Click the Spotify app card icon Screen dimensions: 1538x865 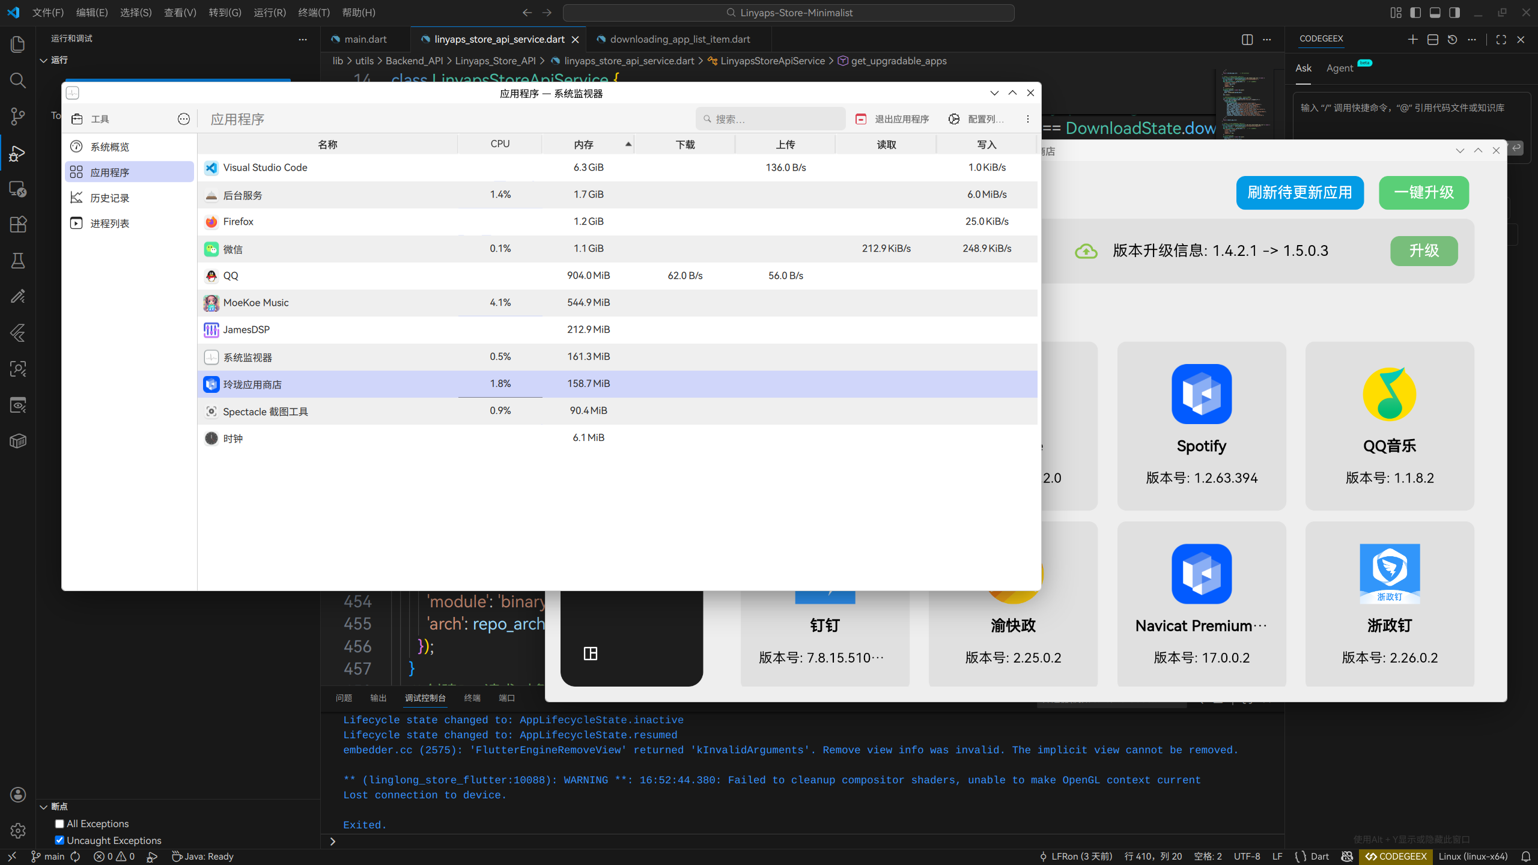pyautogui.click(x=1202, y=394)
